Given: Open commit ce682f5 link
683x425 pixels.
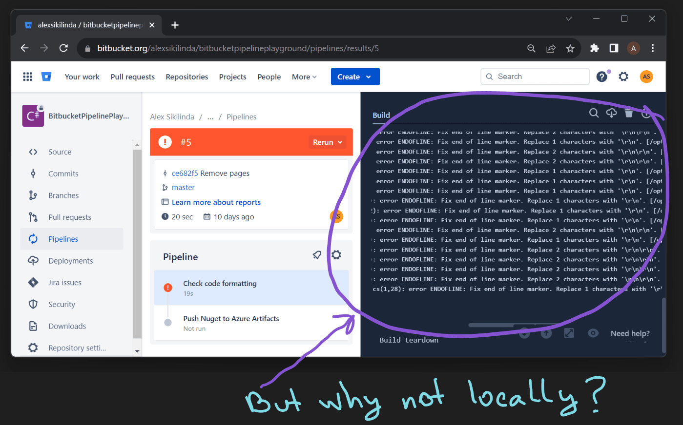Looking at the screenshot, I should 185,173.
